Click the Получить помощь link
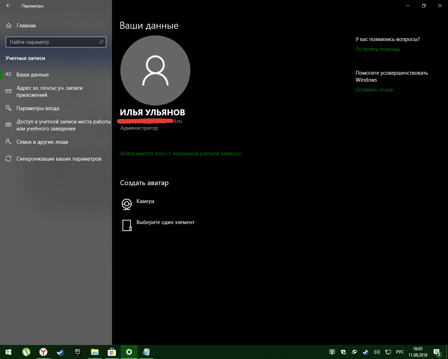Image resolution: width=448 pixels, height=359 pixels. coord(377,49)
